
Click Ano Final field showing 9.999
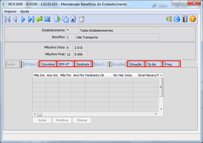click(80, 54)
